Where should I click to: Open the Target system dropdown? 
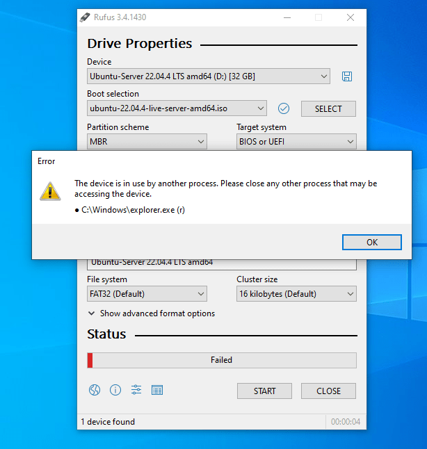click(x=296, y=142)
